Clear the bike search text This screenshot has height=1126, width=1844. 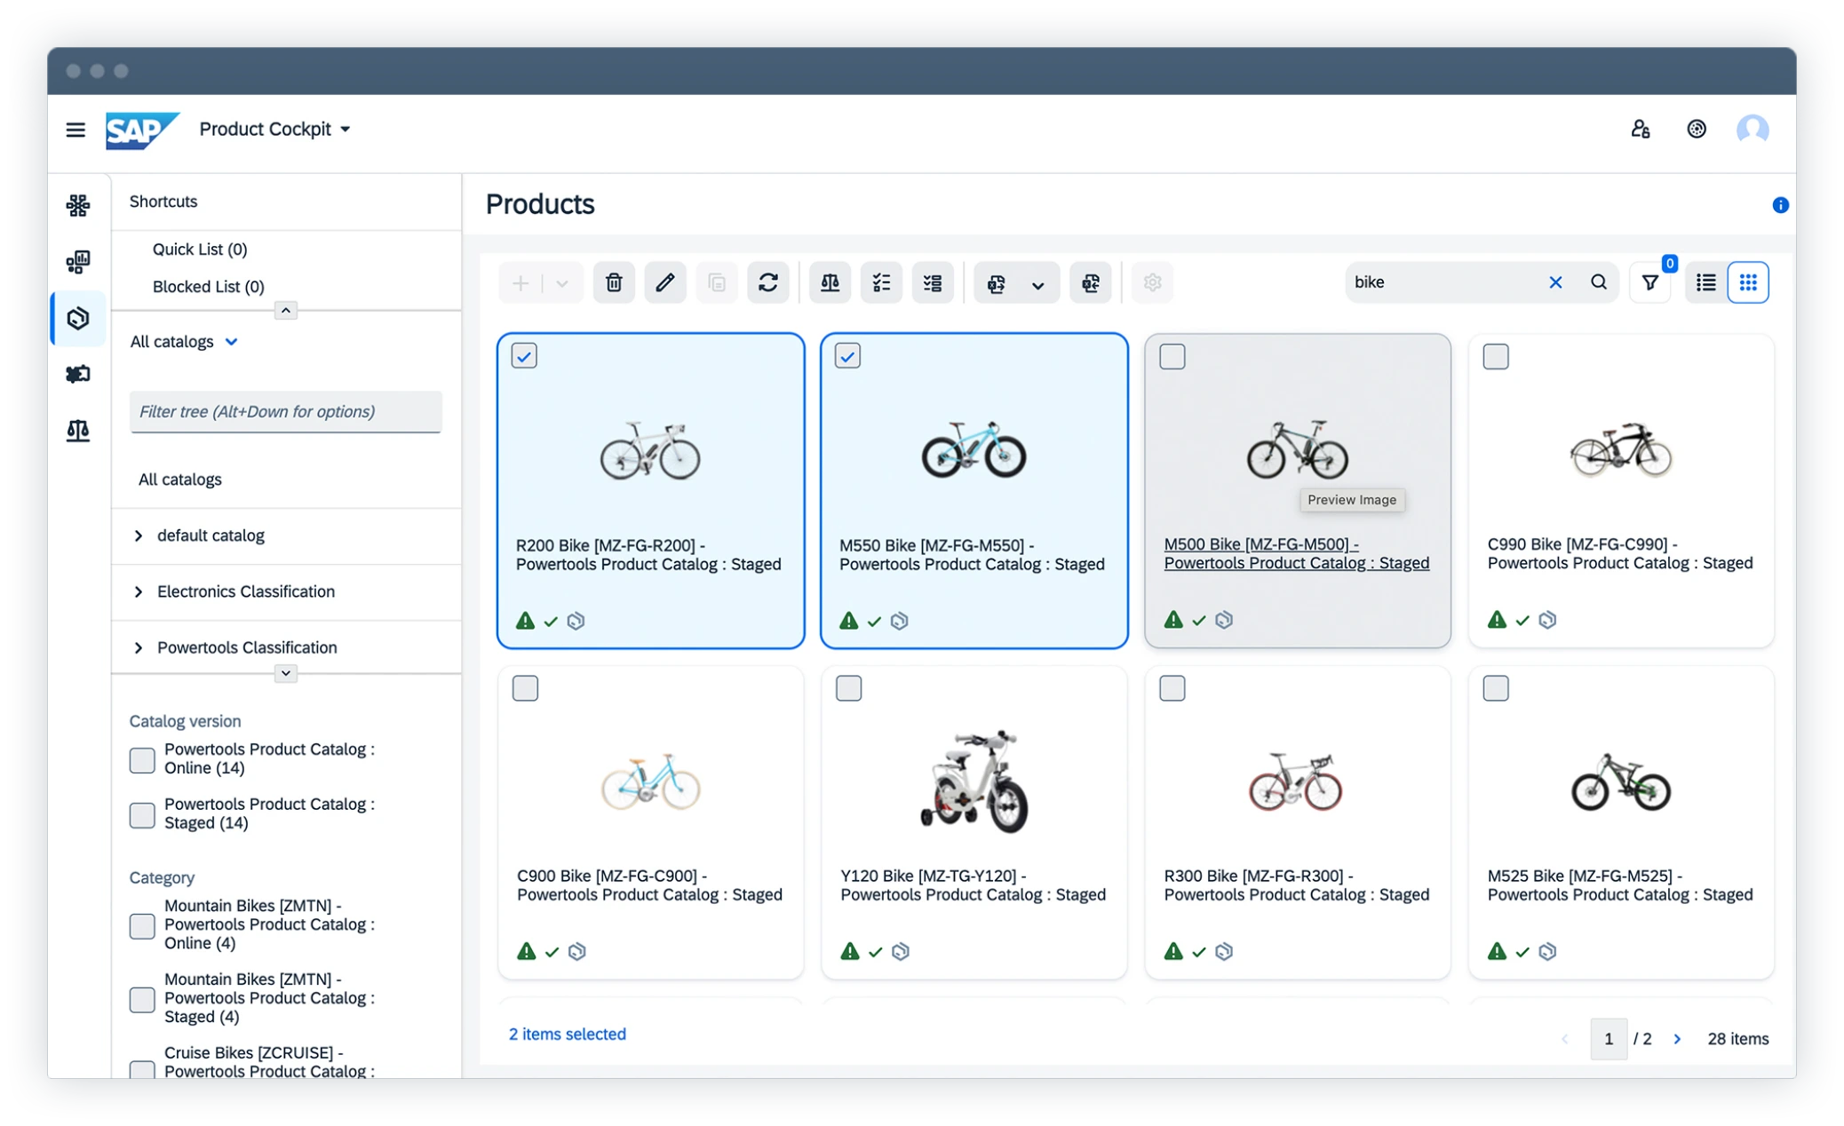1555,282
